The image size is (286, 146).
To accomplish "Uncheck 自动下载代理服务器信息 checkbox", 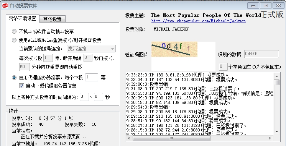I will pyautogui.click(x=21, y=86).
